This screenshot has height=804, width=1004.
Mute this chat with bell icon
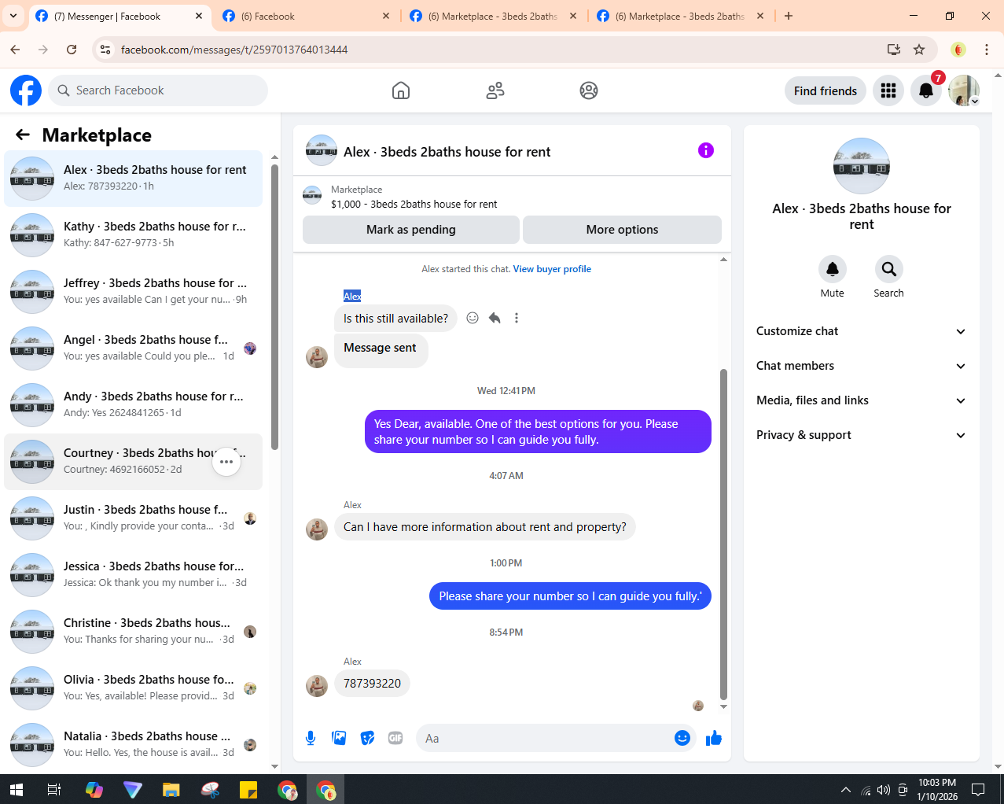click(x=833, y=269)
